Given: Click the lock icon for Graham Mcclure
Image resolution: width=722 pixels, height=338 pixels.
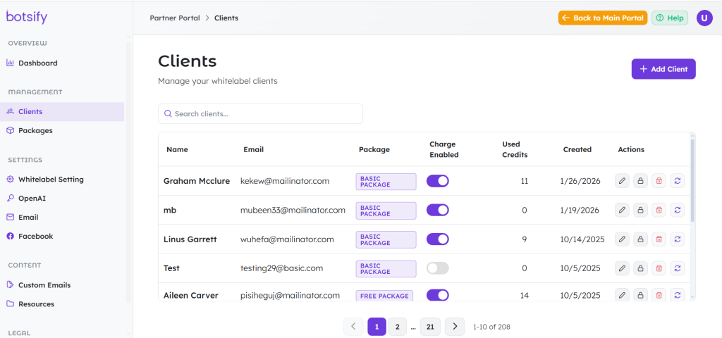Looking at the screenshot, I should tap(640, 181).
